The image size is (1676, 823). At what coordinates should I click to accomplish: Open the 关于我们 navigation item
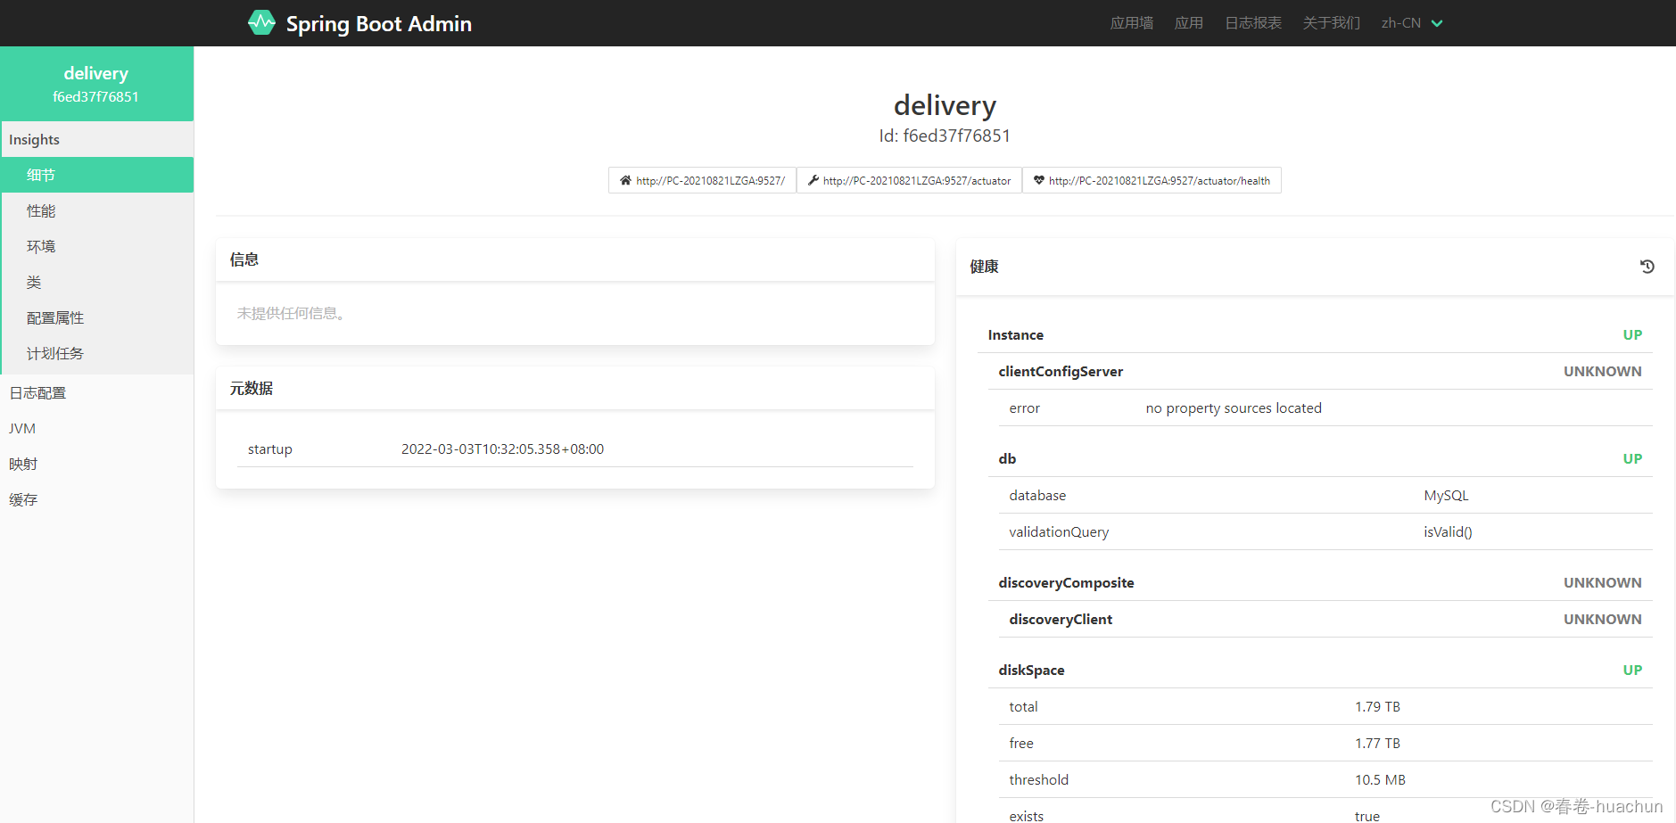tap(1331, 23)
